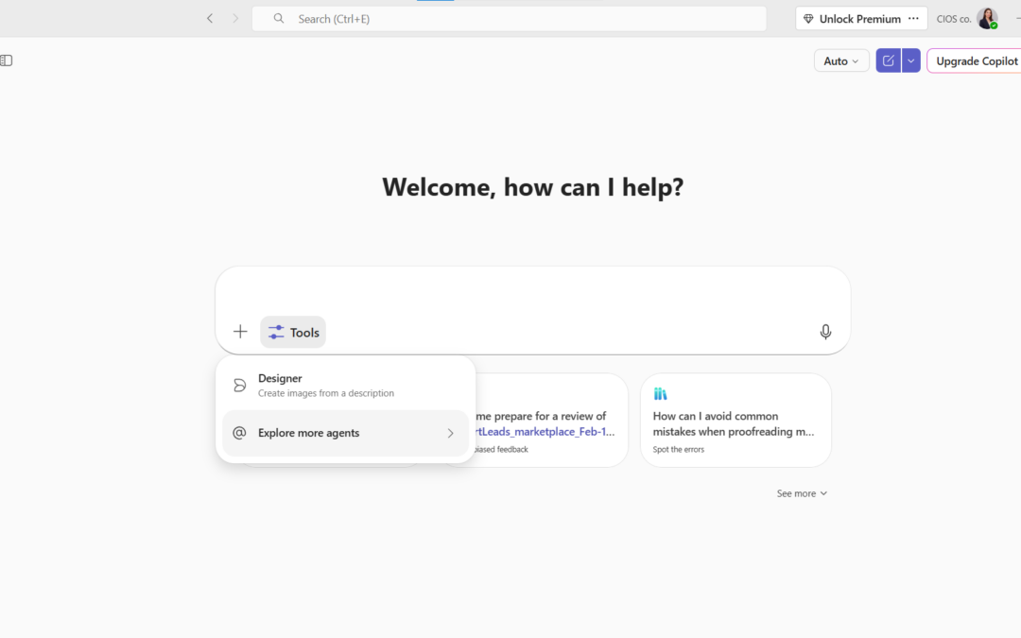
Task: Expand See more suggestions
Action: 802,493
